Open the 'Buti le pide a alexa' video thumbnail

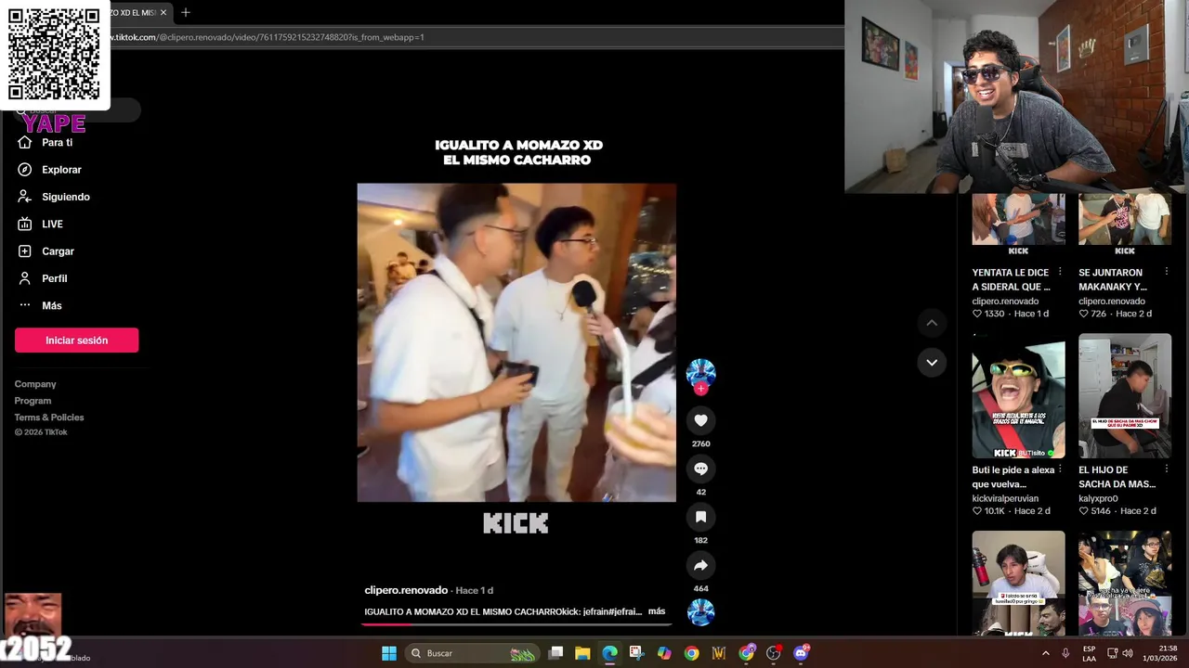(1018, 396)
